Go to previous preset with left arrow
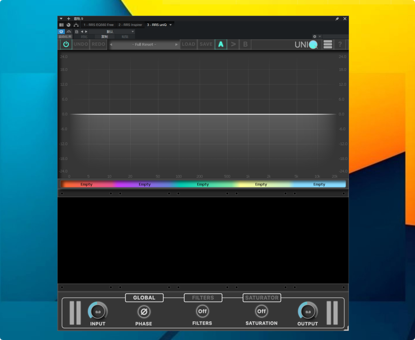The image size is (415, 340). 111,45
